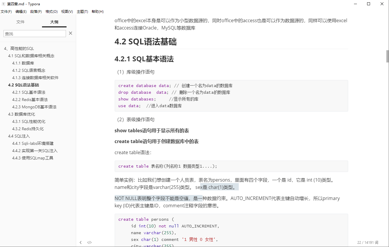This screenshot has width=389, height=247.
Task: Open the 文件(F) menu
Action: pyautogui.click(x=6, y=12)
